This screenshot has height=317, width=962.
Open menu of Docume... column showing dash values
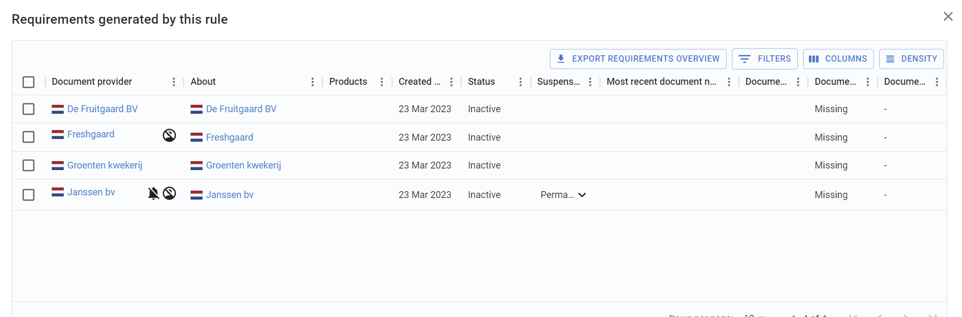(937, 82)
